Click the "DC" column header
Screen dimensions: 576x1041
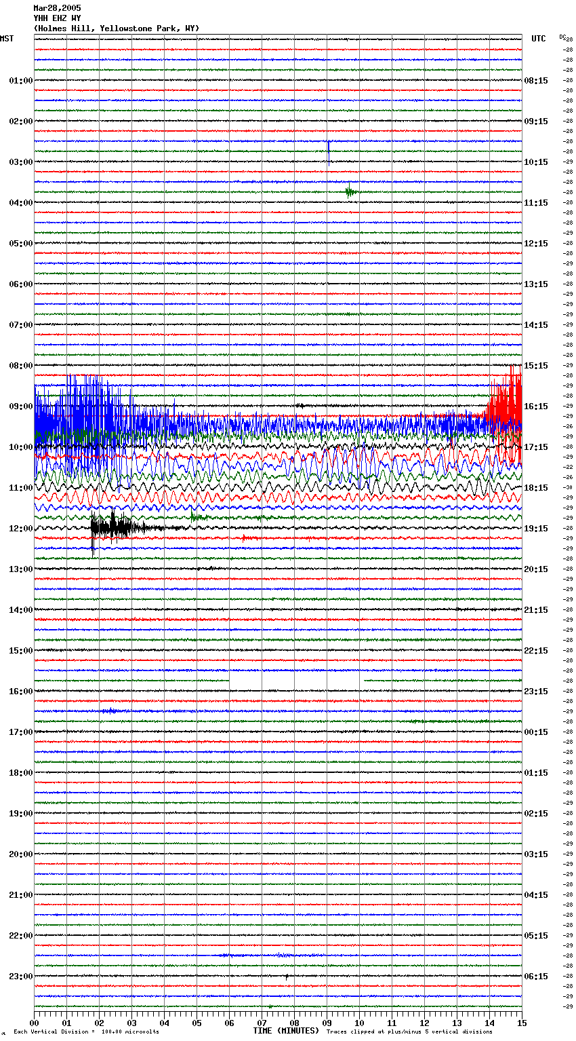[562, 37]
